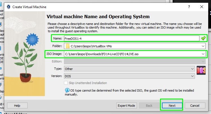The width and height of the screenshot is (211, 114).
Task: Click the 'OS type cannot be determined' message
Action: [x=129, y=92]
